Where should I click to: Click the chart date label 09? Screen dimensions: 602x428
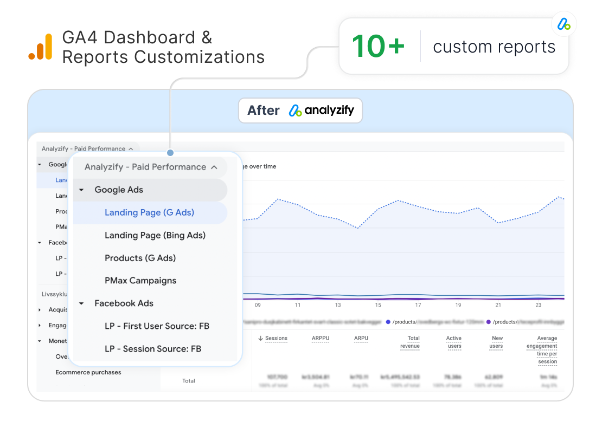pyautogui.click(x=258, y=305)
